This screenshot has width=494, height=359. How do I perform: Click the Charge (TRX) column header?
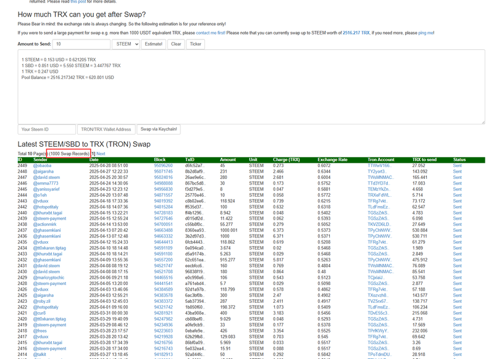coord(287,160)
